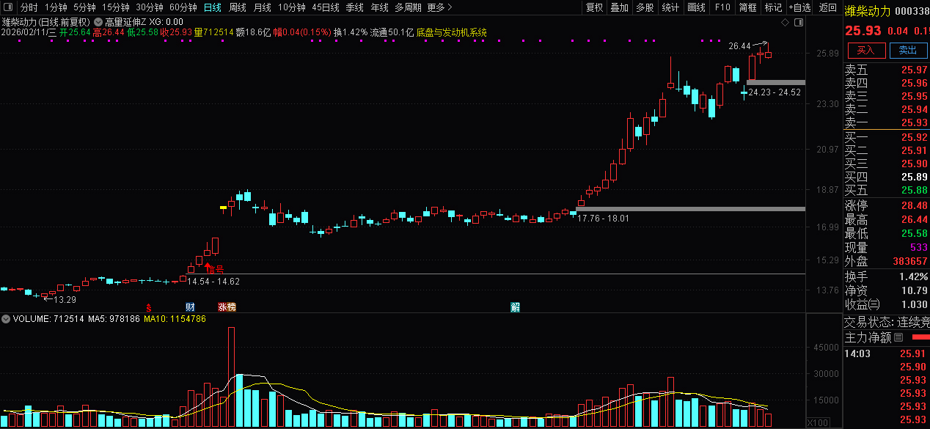
Task: Click the 净资 value 10.79
Action: pyautogui.click(x=915, y=290)
